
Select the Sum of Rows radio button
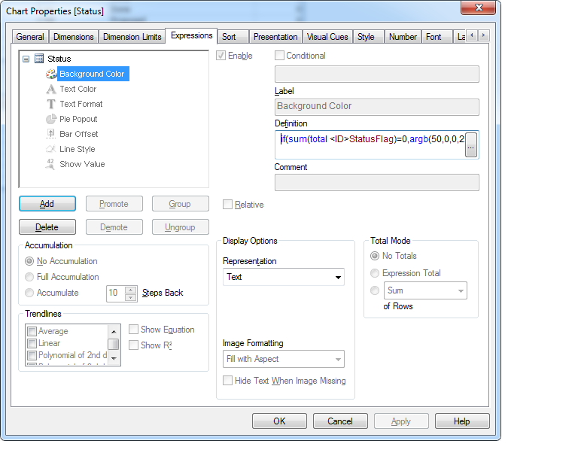pos(375,290)
